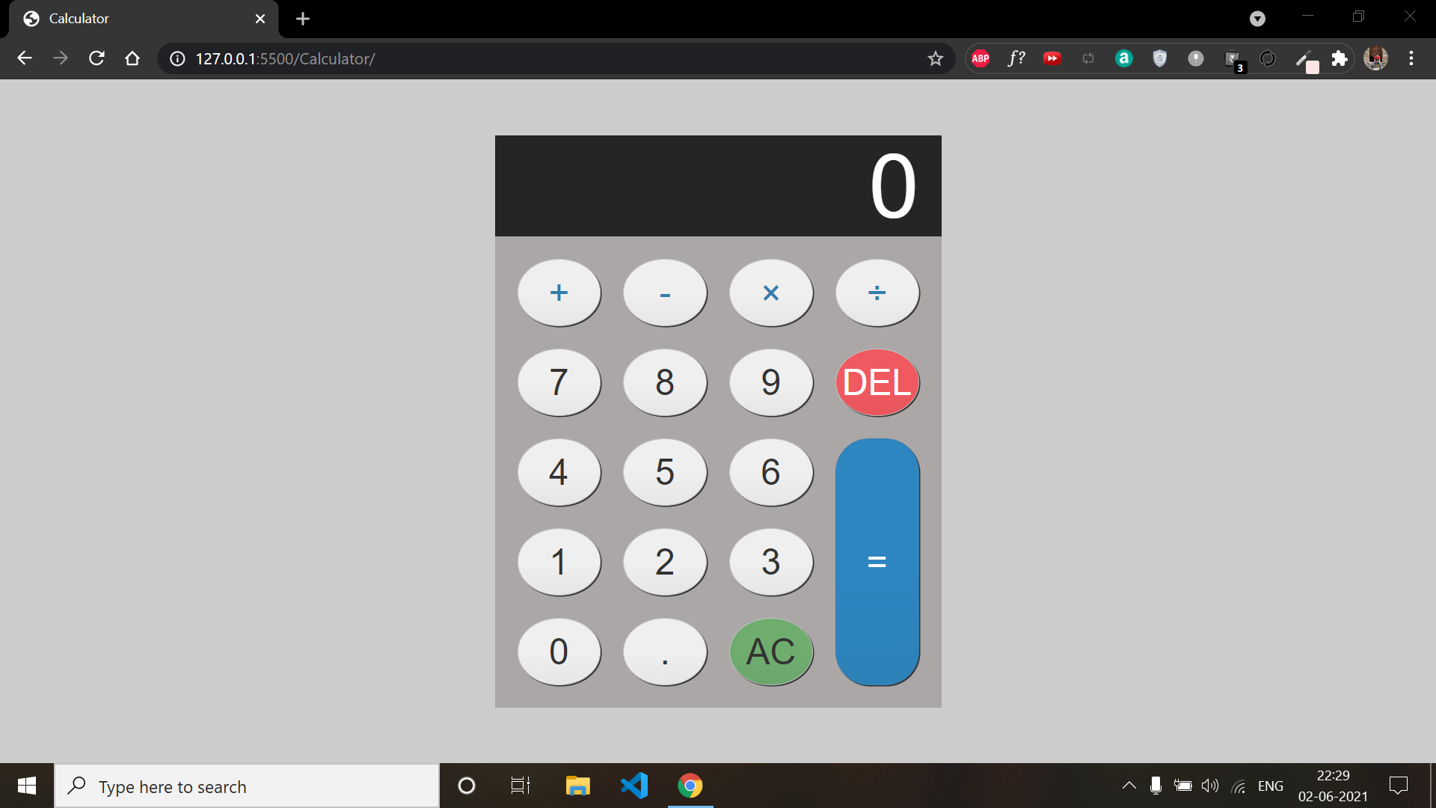Open the eyedropper color picker extension
The width and height of the screenshot is (1436, 808).
[1306, 58]
